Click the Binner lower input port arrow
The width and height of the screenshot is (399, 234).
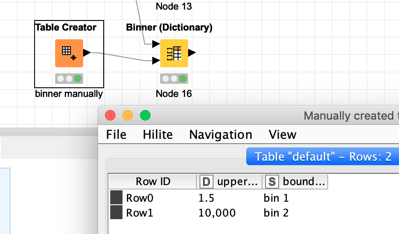click(x=156, y=60)
